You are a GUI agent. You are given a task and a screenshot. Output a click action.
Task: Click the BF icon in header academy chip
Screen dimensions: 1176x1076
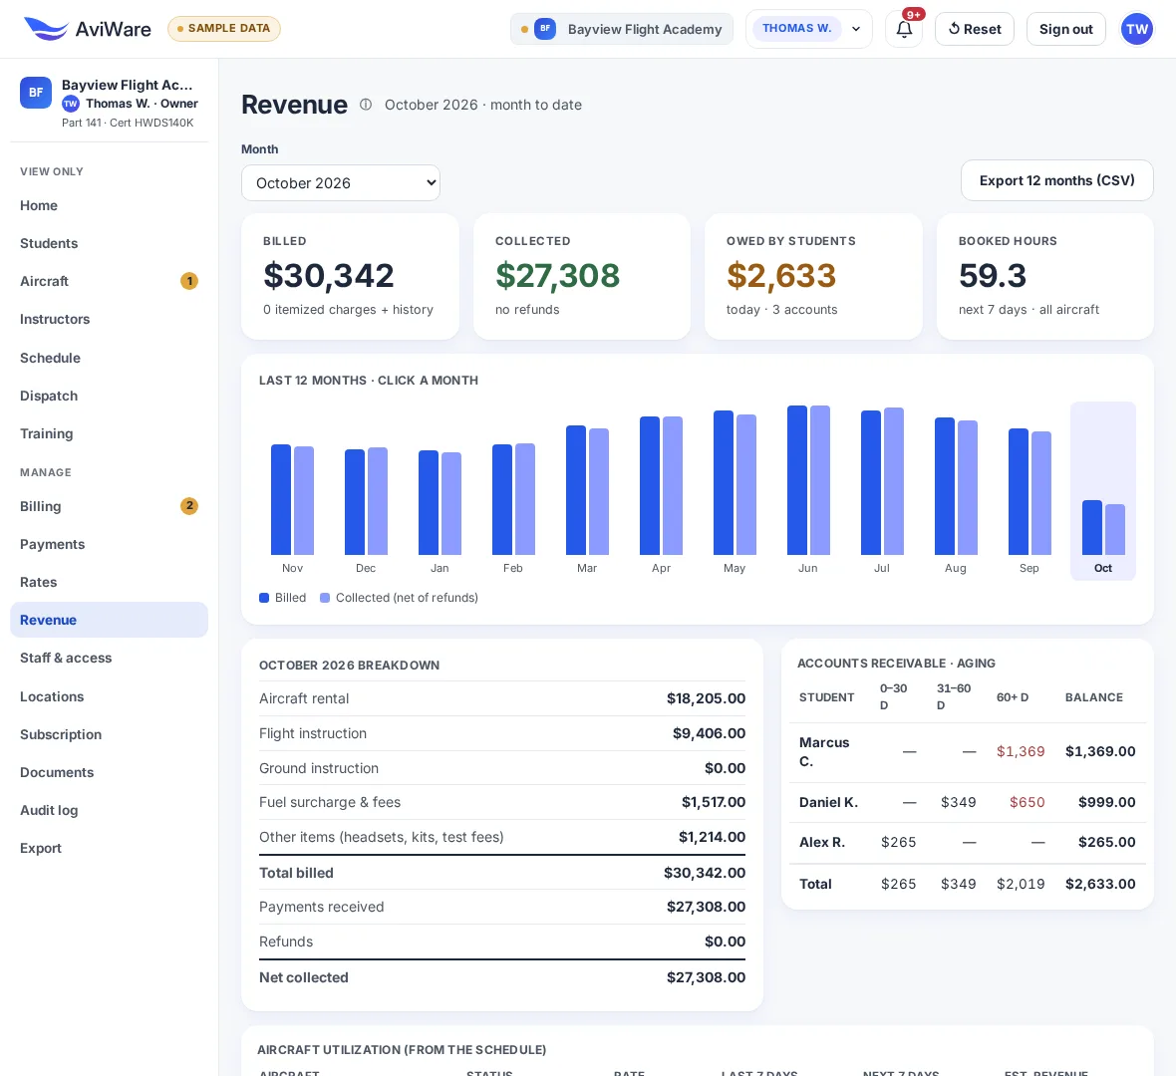(x=544, y=29)
